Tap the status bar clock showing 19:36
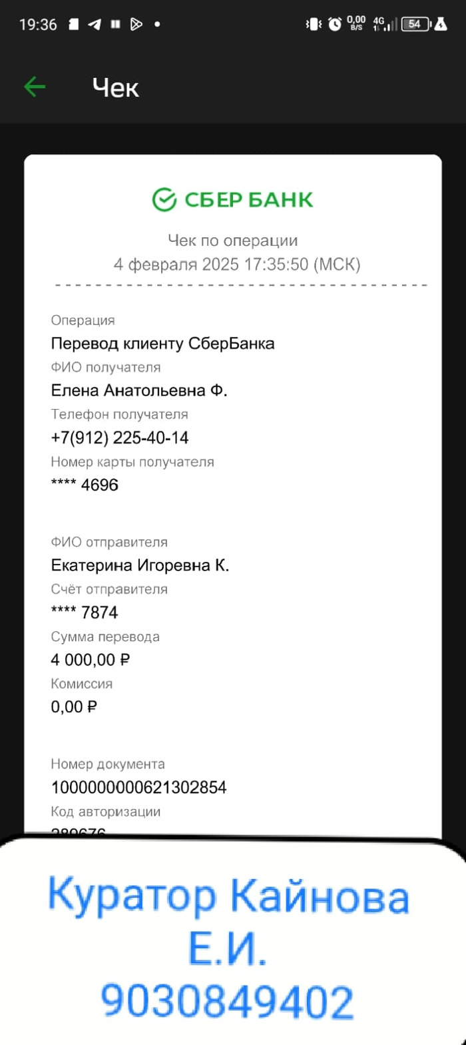 pyautogui.click(x=38, y=25)
